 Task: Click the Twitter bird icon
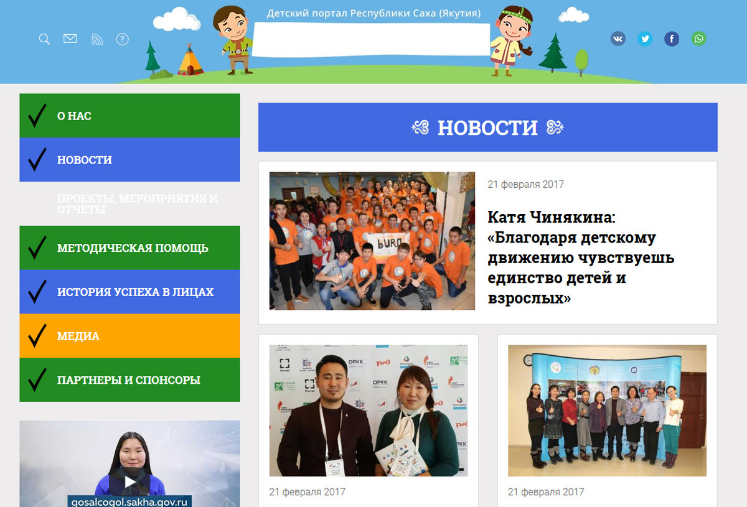[x=645, y=39]
